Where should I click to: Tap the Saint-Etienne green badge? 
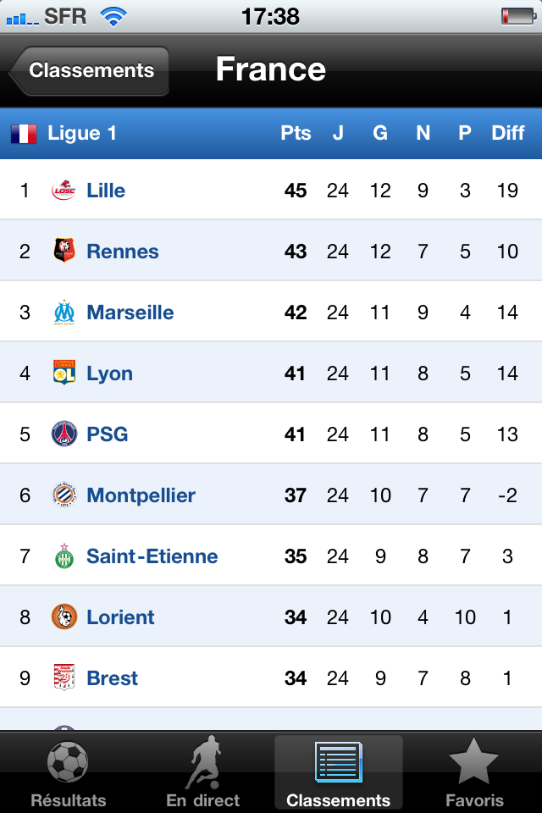click(64, 556)
